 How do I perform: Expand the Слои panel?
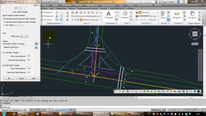(86, 23)
